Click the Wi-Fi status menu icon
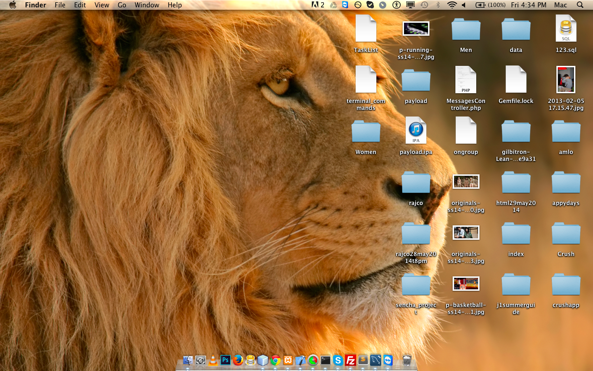593x371 pixels. 452,5
